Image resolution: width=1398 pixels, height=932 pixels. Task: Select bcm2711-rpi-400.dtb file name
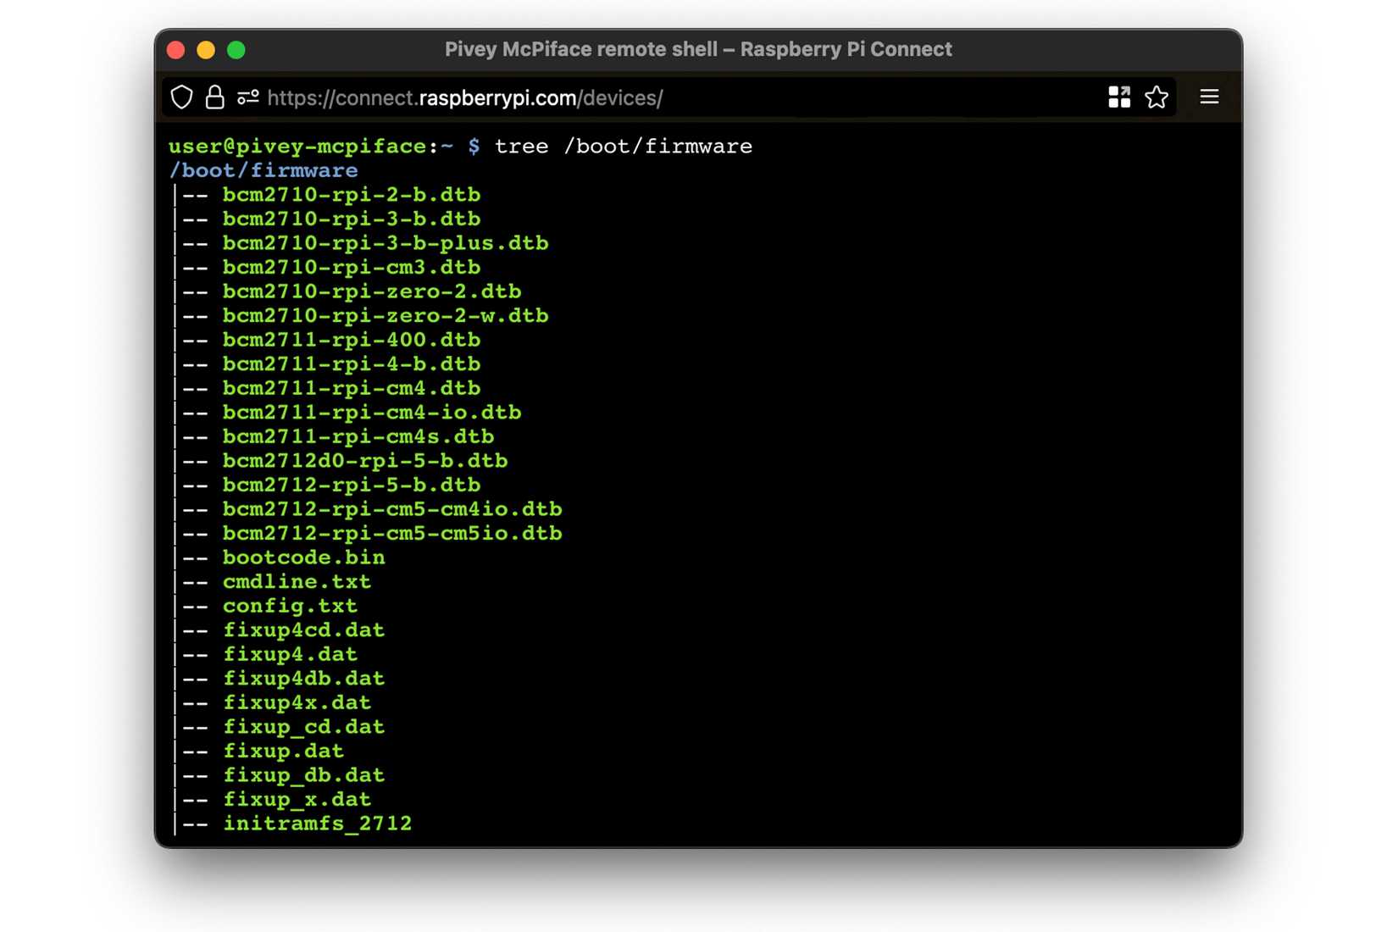pyautogui.click(x=352, y=340)
